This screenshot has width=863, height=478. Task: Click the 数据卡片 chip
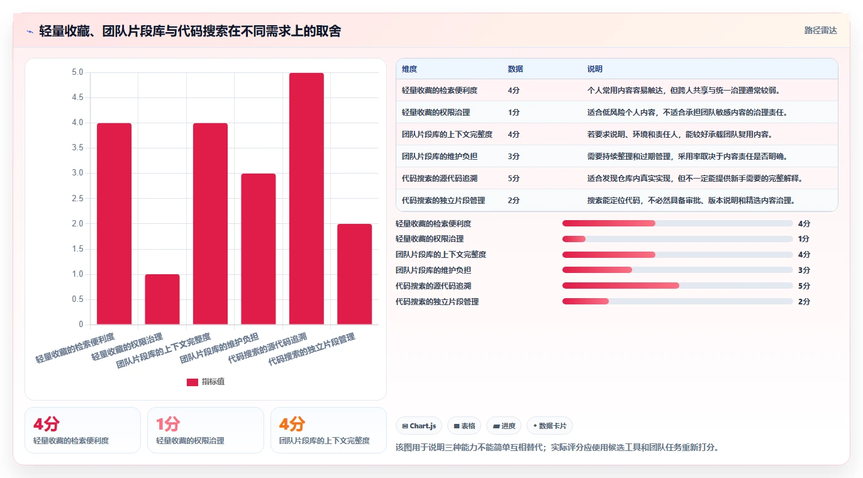click(x=550, y=426)
